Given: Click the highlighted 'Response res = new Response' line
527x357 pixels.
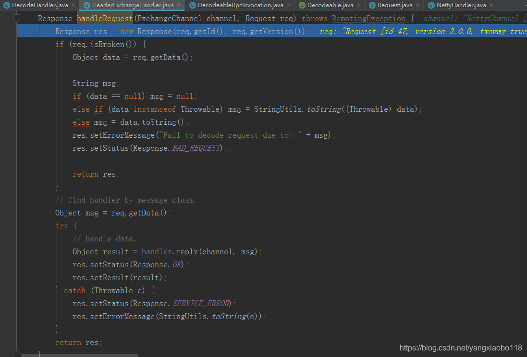Looking at the screenshot, I should (x=271, y=31).
